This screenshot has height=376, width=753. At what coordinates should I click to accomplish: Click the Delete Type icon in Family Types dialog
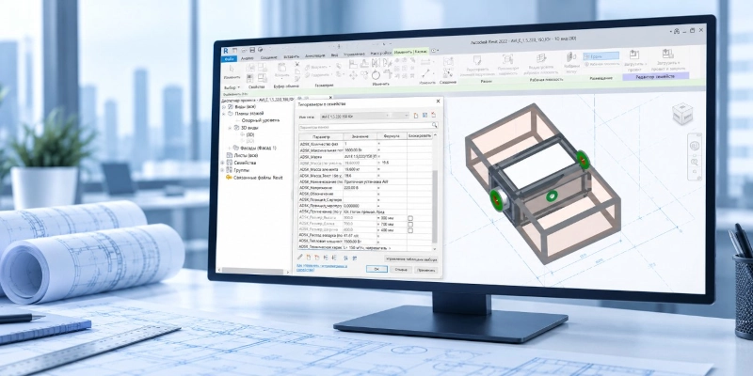(433, 115)
